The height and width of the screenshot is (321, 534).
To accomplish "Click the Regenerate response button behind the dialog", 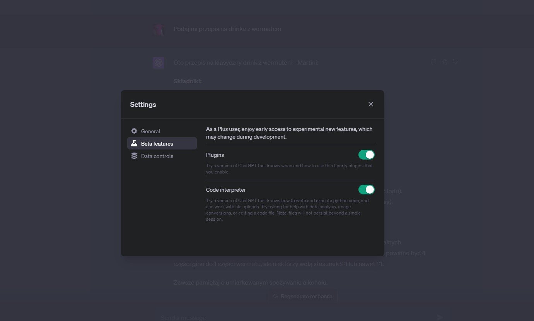I will [303, 296].
